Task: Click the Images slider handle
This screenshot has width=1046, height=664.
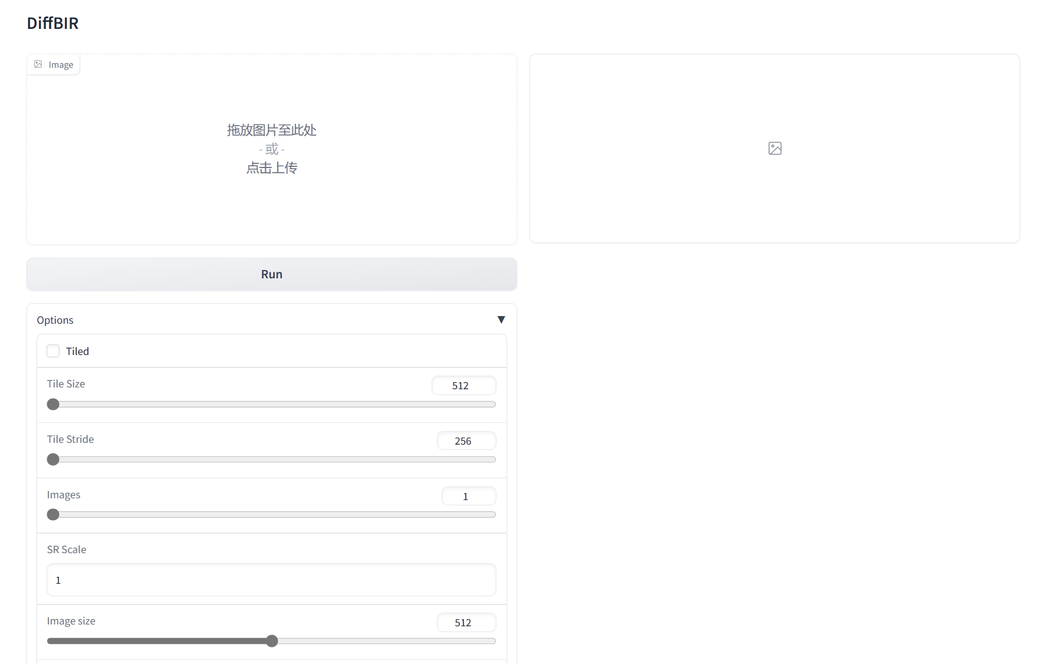Action: [x=53, y=515]
